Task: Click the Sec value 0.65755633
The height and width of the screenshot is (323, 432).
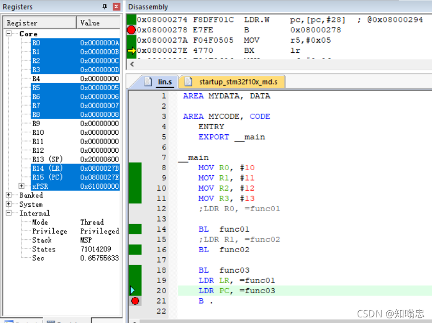Action: 99,258
